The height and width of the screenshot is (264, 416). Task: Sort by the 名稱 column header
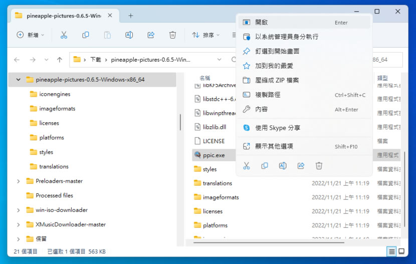click(x=205, y=78)
